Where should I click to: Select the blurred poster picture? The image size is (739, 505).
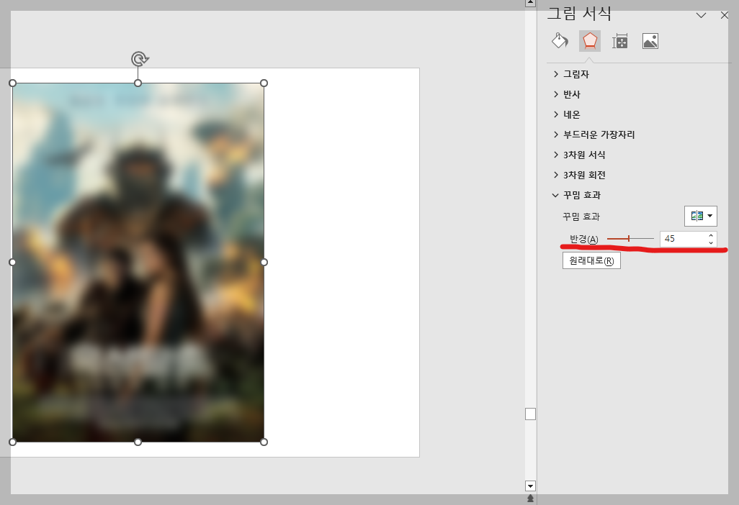138,262
